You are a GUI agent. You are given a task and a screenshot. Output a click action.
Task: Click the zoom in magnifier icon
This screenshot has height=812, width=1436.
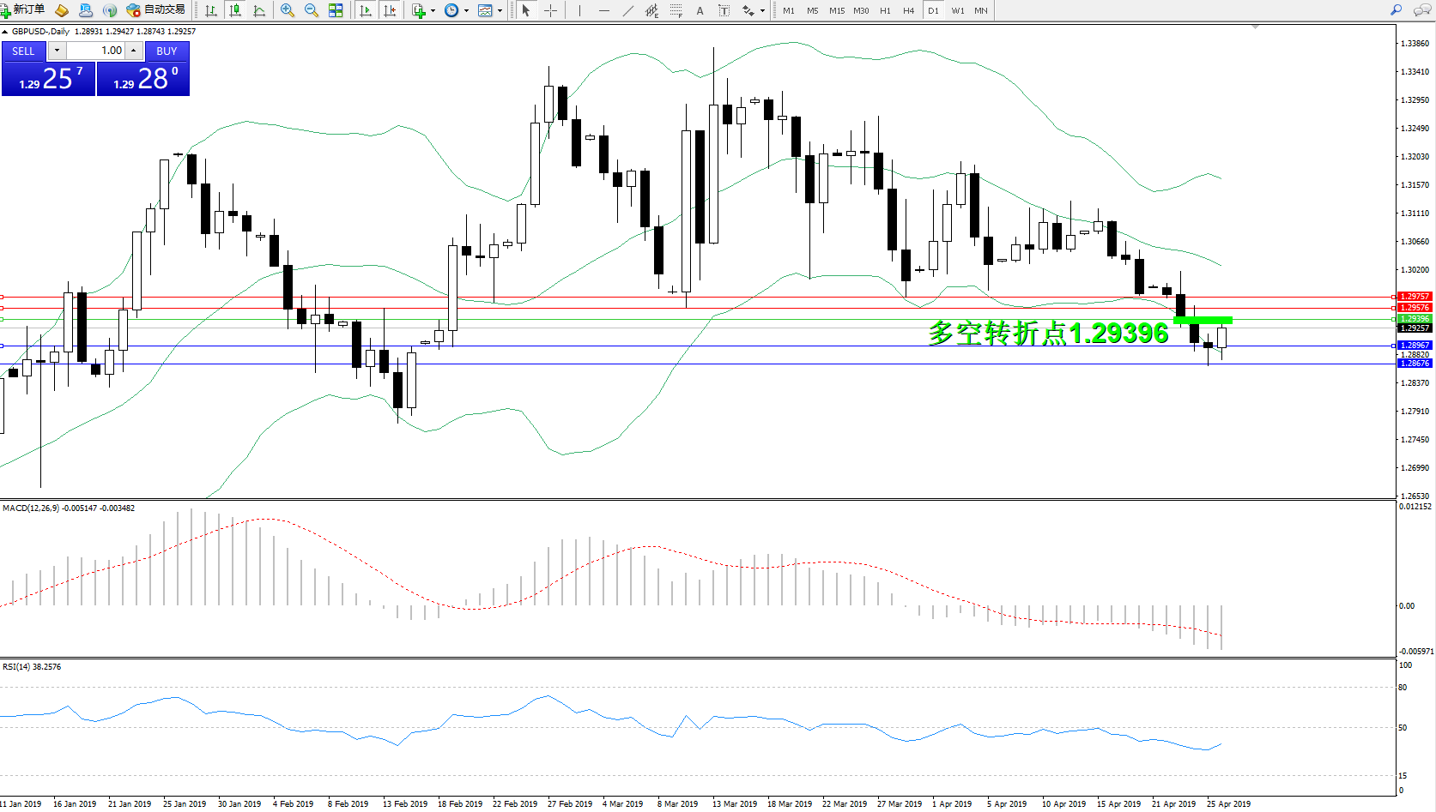(x=288, y=10)
